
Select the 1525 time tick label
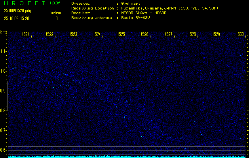[x=121, y=35]
